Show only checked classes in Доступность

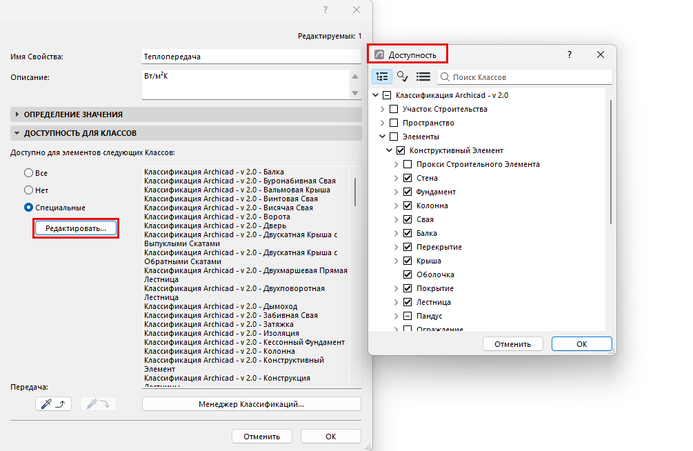(402, 77)
